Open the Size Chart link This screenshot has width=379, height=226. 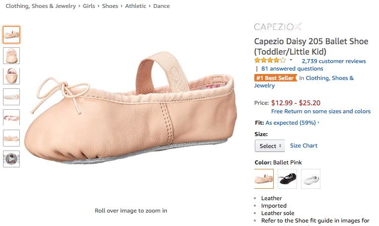point(303,146)
